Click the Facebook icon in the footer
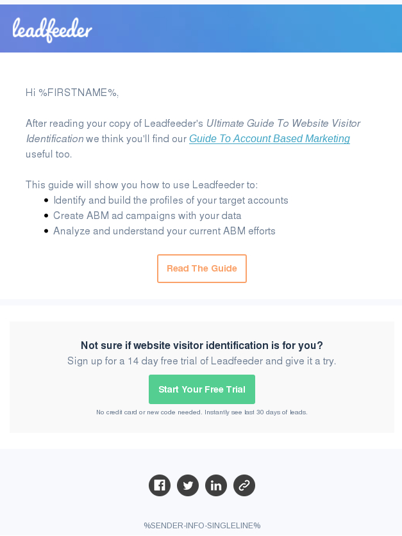The image size is (402, 536). pos(160,485)
